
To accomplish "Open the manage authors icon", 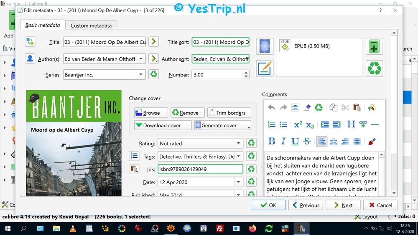I will tap(30, 59).
